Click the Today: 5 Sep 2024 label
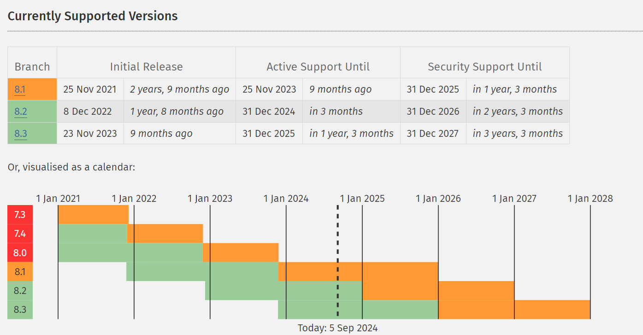The width and height of the screenshot is (643, 335). (337, 328)
